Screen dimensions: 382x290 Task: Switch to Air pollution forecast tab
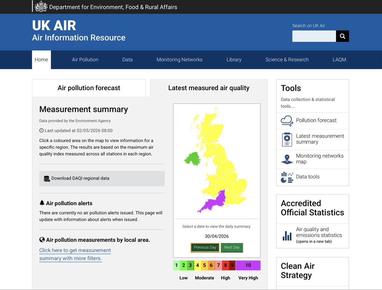pos(89,88)
